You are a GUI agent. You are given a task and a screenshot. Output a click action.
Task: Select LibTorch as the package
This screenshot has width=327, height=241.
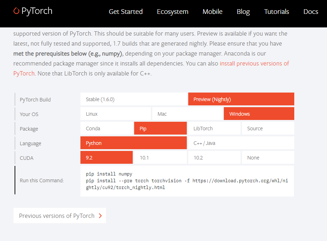pos(214,128)
